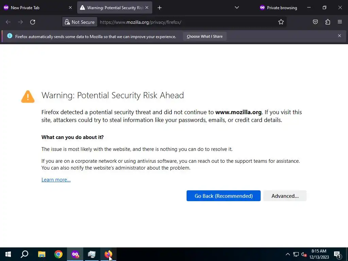
Task: Open the computer monitor app on taskbar
Action: pyautogui.click(x=92, y=254)
